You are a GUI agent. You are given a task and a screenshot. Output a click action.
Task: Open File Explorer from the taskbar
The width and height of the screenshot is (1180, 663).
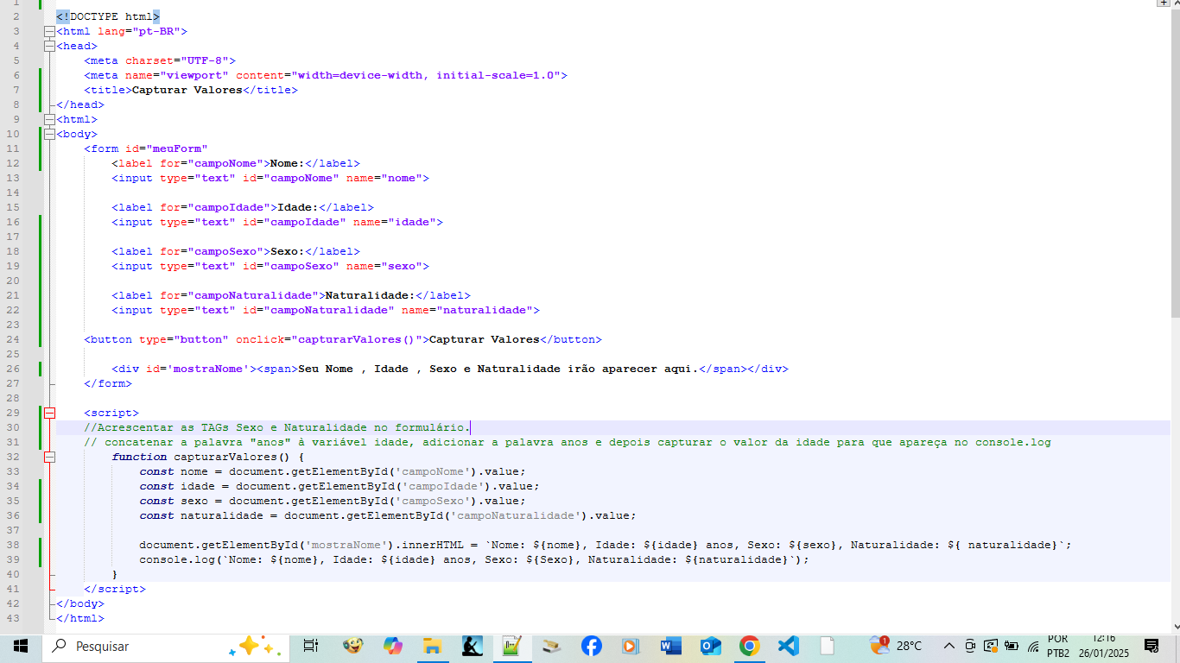[x=433, y=646]
